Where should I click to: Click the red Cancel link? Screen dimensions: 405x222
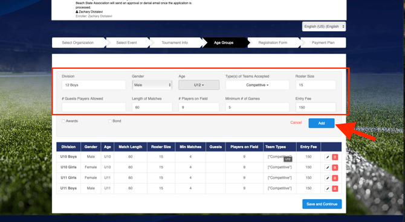pos(296,122)
